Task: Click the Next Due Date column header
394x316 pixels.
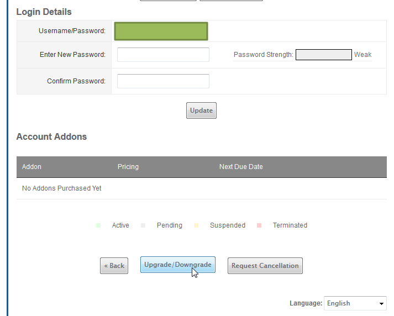Action: click(x=241, y=167)
